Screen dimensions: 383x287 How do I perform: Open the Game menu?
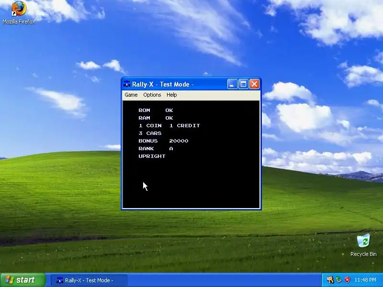(131, 95)
